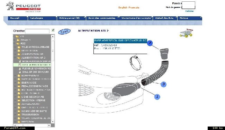This screenshot has height=130, width=225.
Task: Focus the Chercher search input field
Action: tap(37, 31)
